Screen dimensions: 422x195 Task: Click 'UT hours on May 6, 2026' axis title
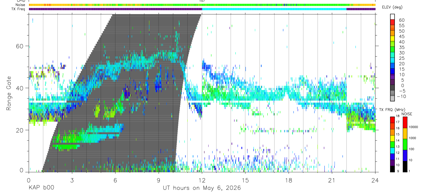tap(202, 188)
